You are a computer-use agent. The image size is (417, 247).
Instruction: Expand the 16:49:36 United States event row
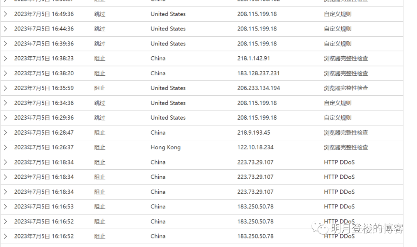(x=5, y=14)
